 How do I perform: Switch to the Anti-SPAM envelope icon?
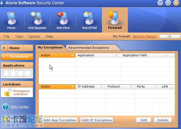89,18
